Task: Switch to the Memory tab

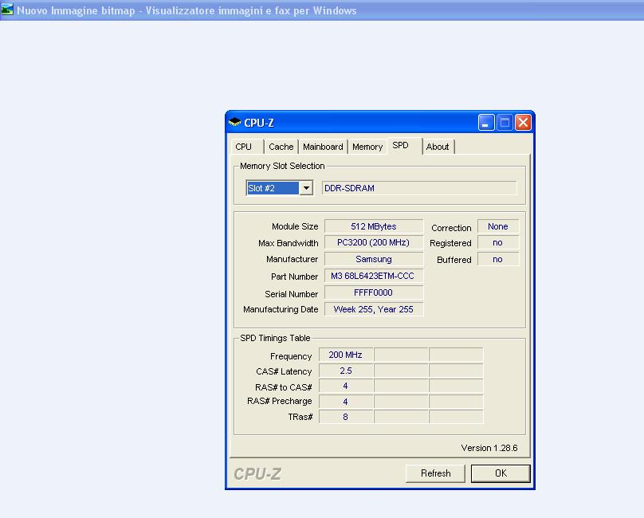Action: pyautogui.click(x=367, y=147)
